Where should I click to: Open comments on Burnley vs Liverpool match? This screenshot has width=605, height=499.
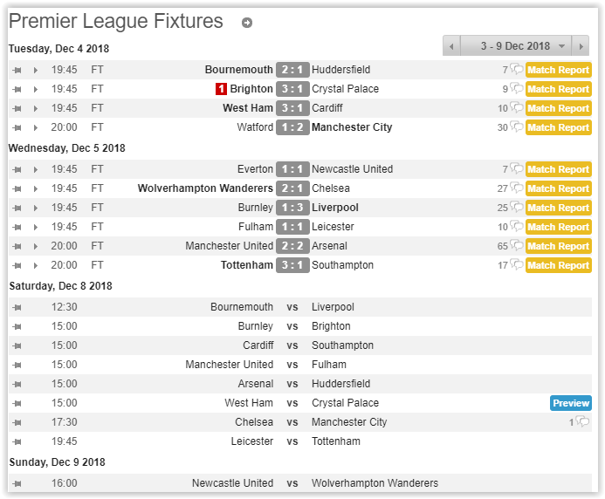pyautogui.click(x=516, y=208)
